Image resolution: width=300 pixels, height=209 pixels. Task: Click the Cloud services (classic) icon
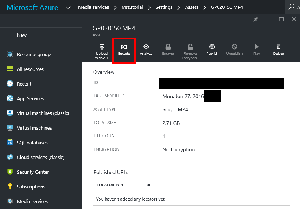click(x=10, y=157)
